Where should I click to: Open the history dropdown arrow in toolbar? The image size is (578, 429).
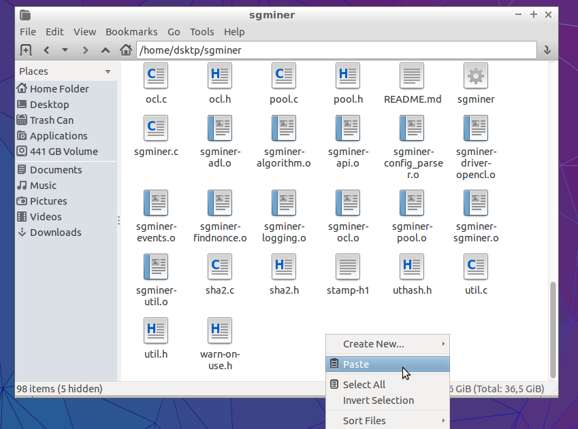point(65,50)
